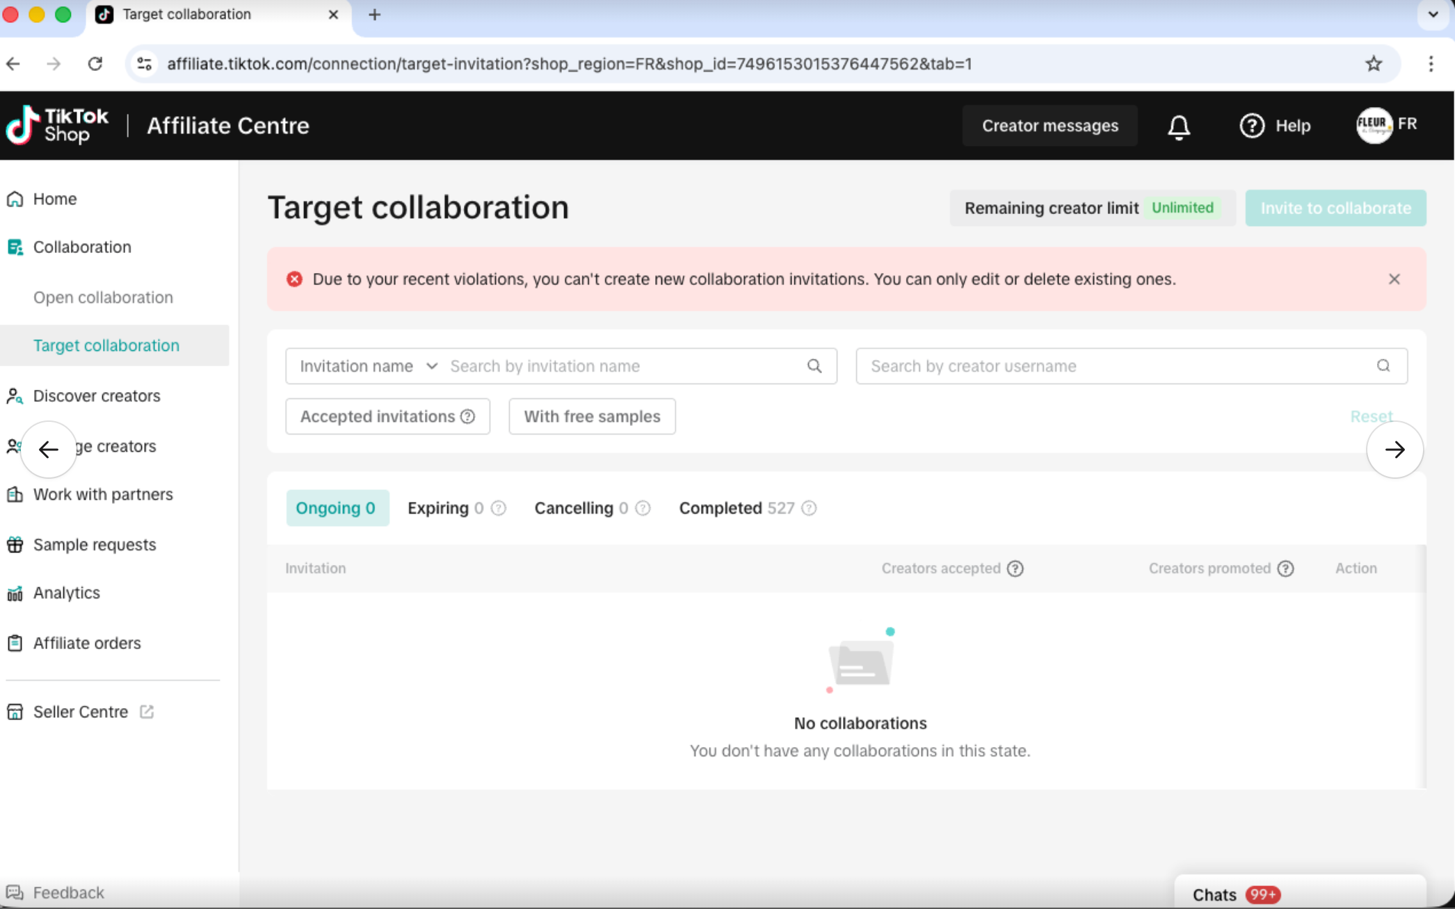This screenshot has height=909, width=1455.
Task: Click the Completed tab help icon
Action: [809, 508]
